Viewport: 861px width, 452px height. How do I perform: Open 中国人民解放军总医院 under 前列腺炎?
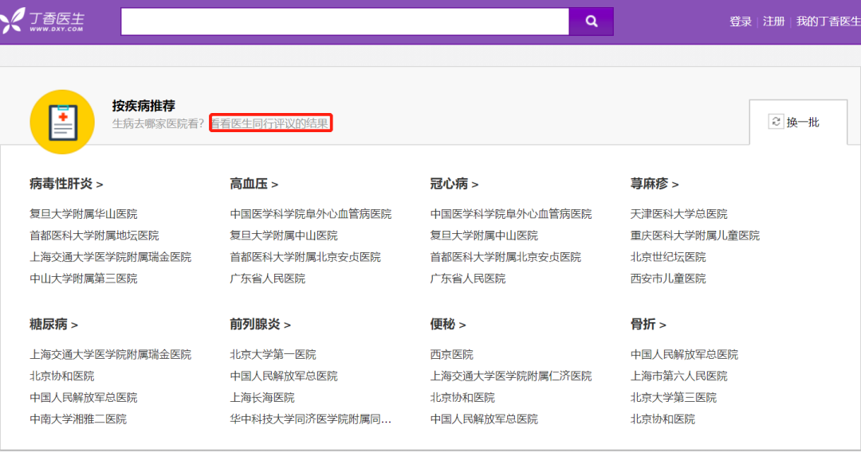[284, 376]
